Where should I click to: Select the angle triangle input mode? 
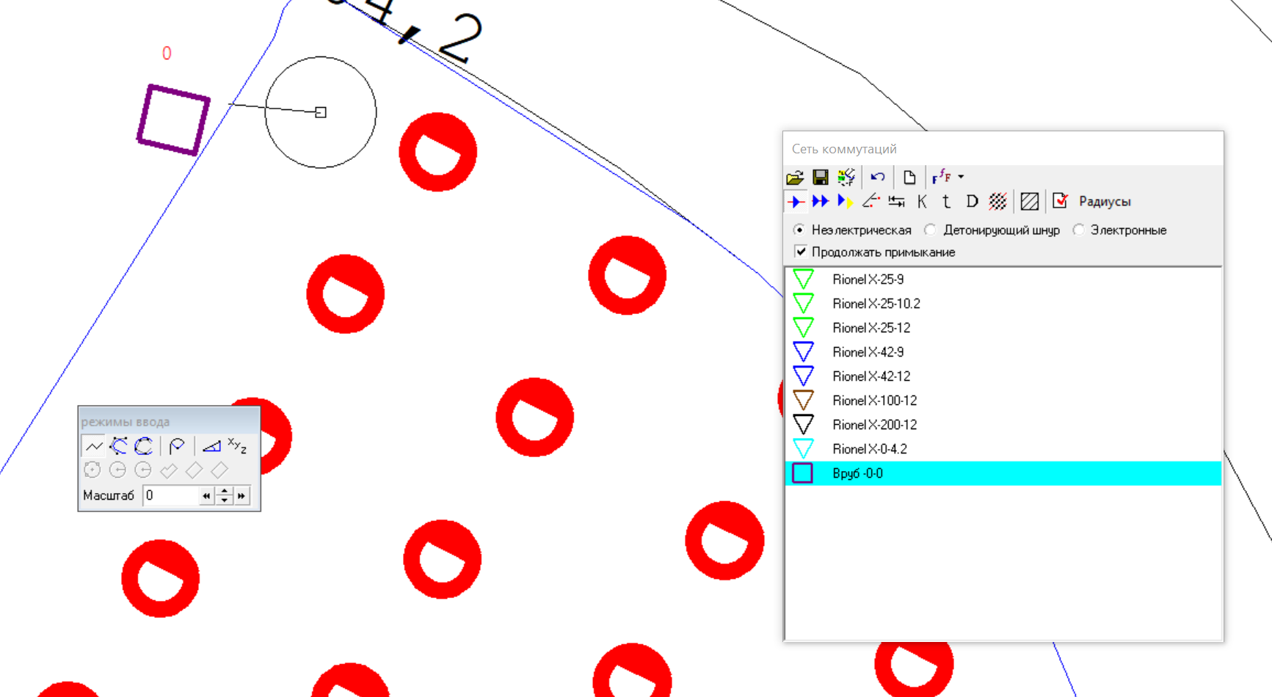point(211,446)
